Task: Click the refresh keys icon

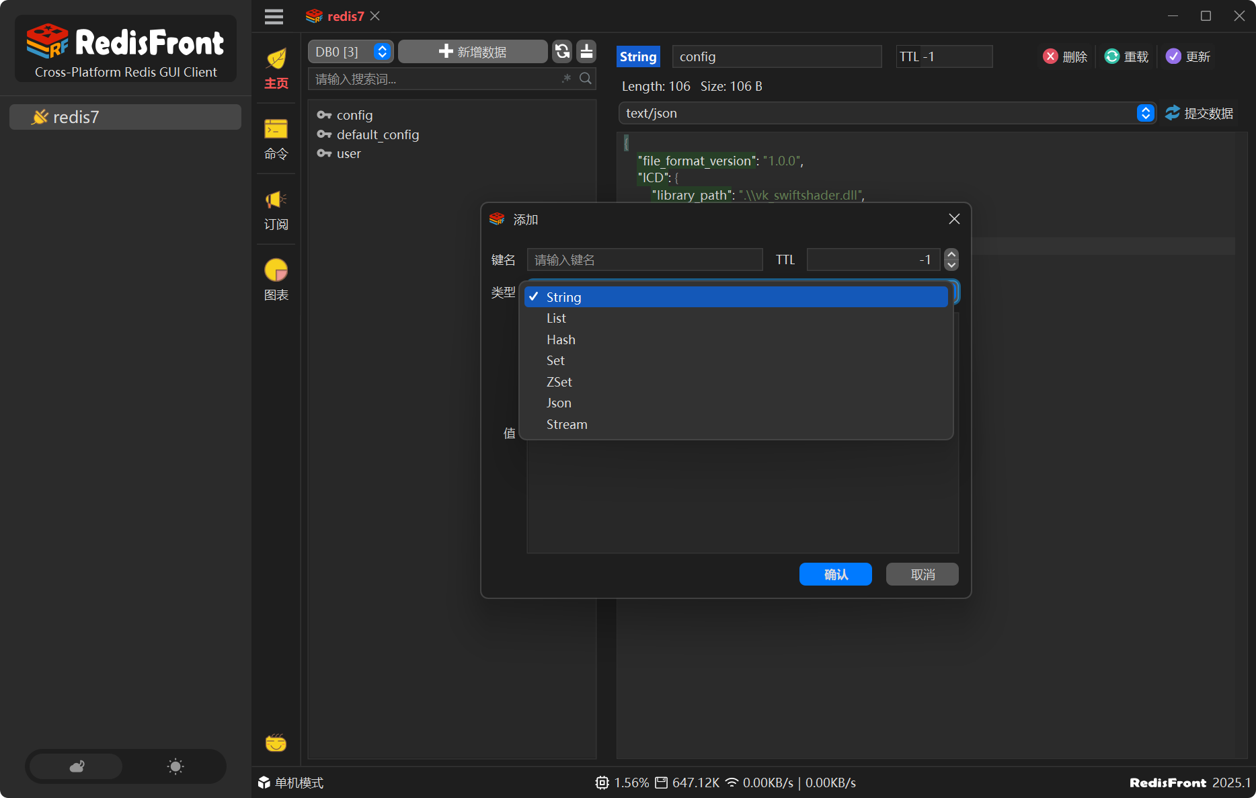Action: [x=563, y=51]
